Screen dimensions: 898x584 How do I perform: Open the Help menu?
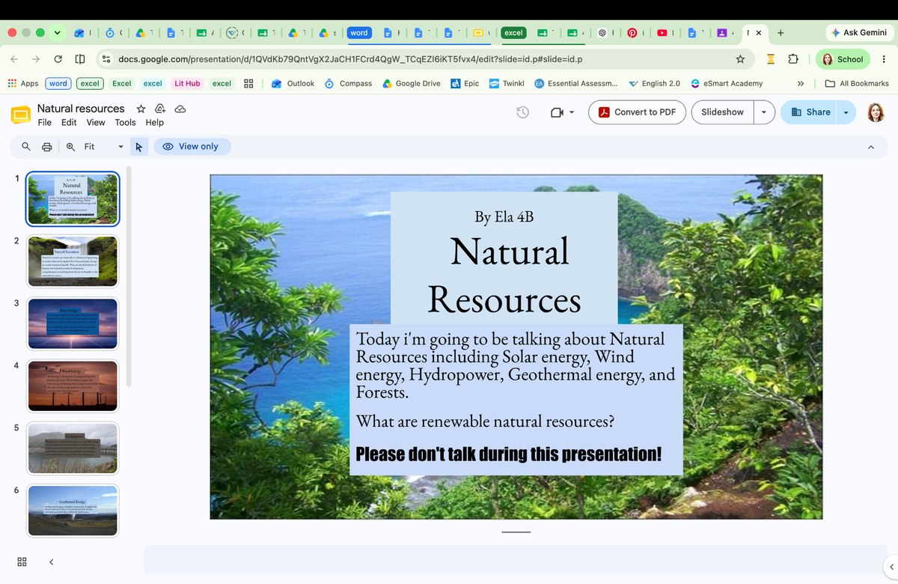[155, 123]
